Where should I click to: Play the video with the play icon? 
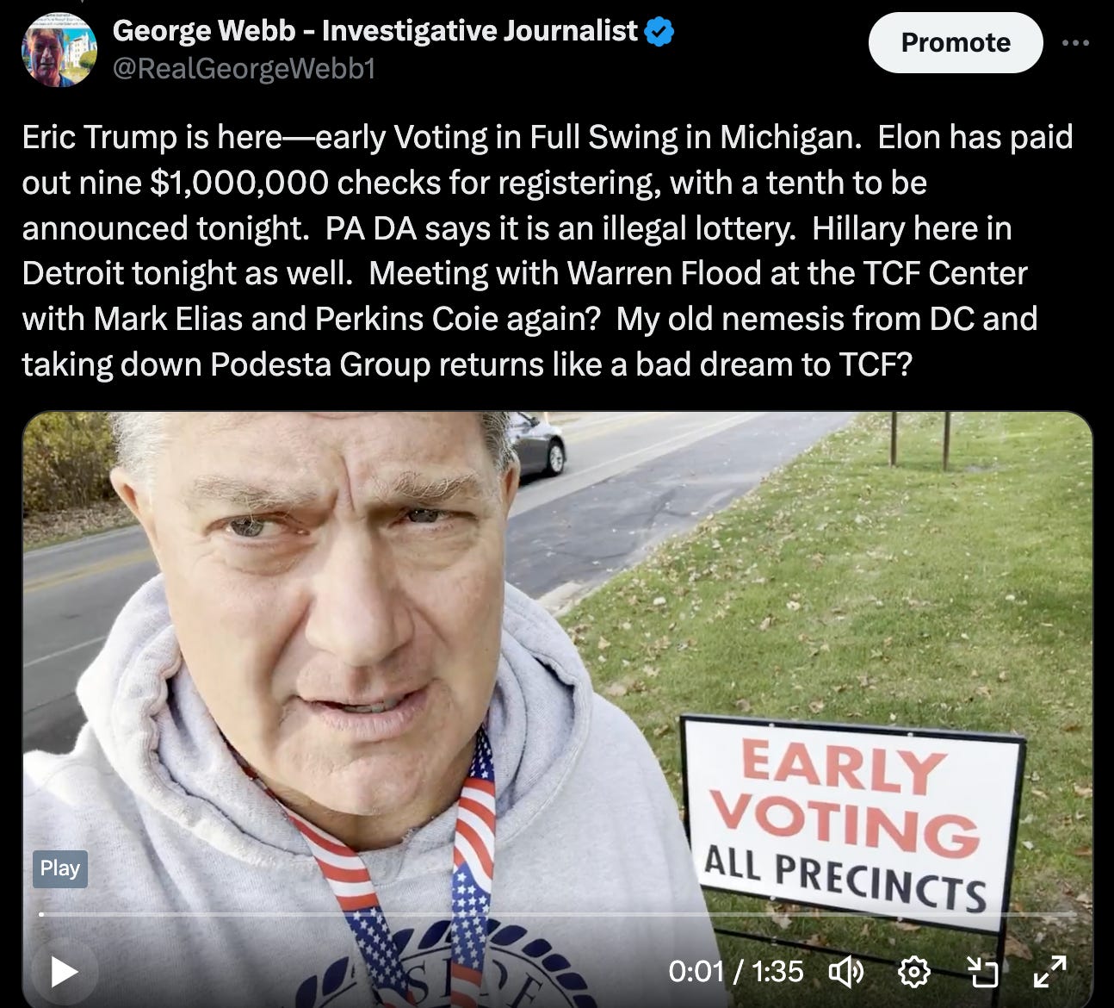click(x=63, y=973)
